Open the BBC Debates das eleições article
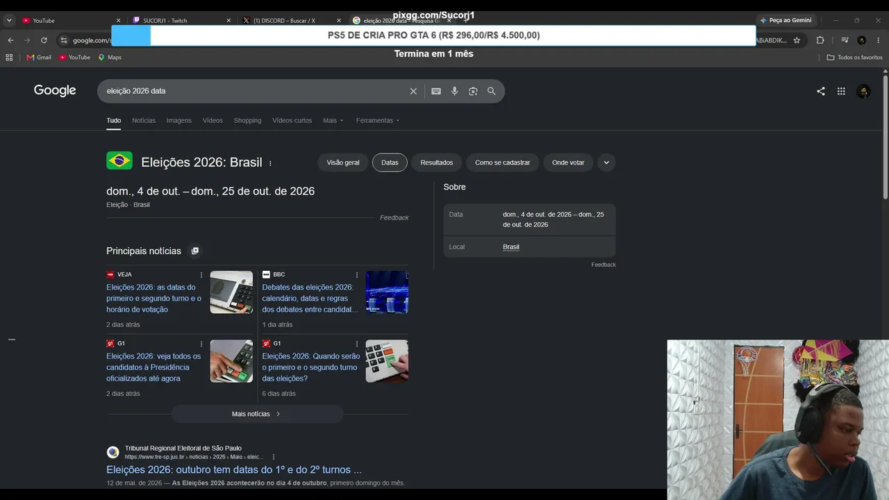This screenshot has height=500, width=889. (x=310, y=299)
